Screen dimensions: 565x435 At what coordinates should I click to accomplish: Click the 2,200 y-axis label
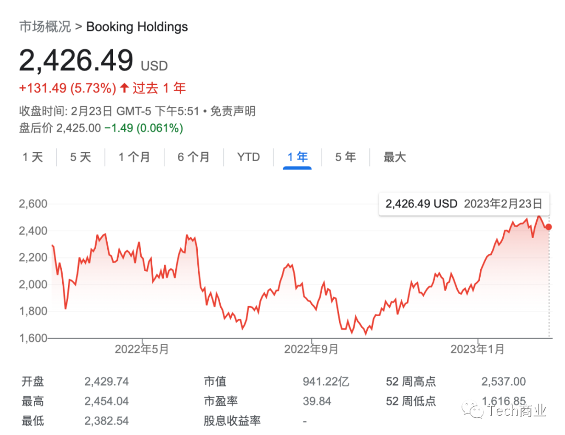point(33,258)
